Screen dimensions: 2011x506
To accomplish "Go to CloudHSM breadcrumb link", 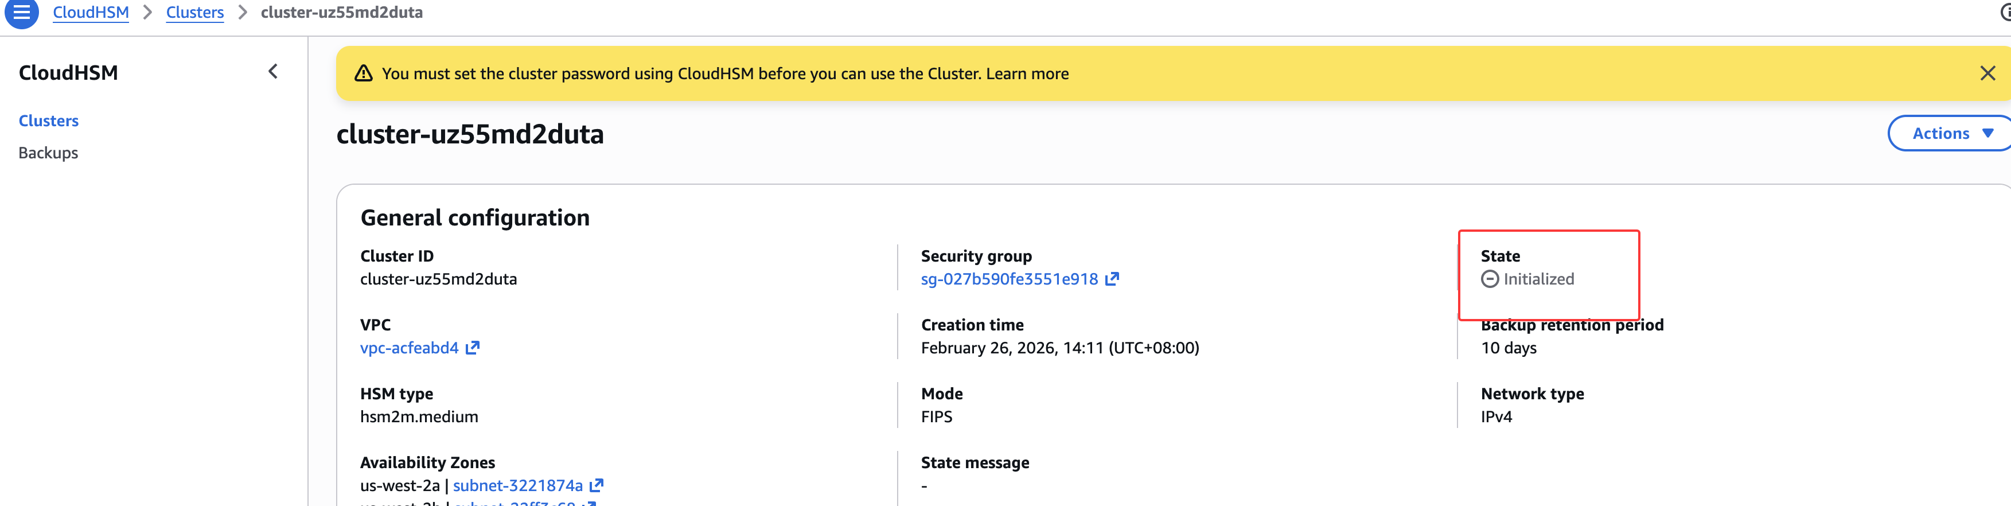I will click(91, 13).
